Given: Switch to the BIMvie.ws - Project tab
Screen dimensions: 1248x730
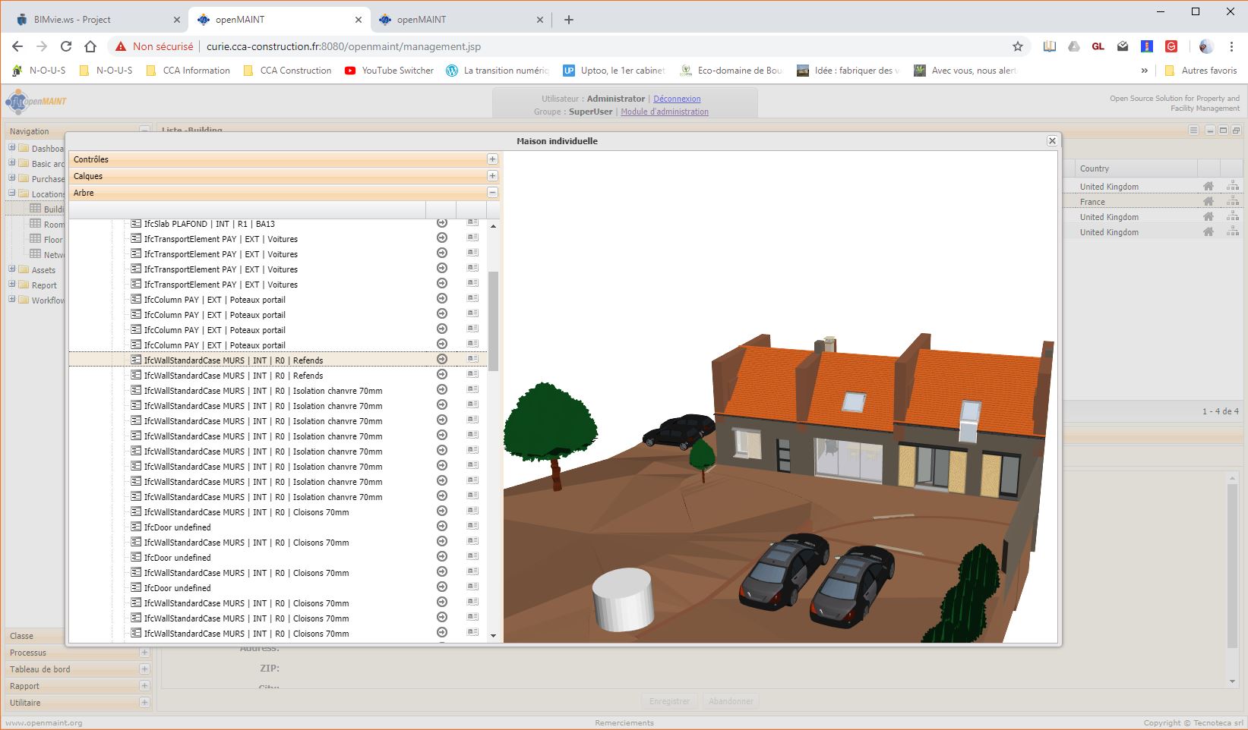Looking at the screenshot, I should point(72,20).
